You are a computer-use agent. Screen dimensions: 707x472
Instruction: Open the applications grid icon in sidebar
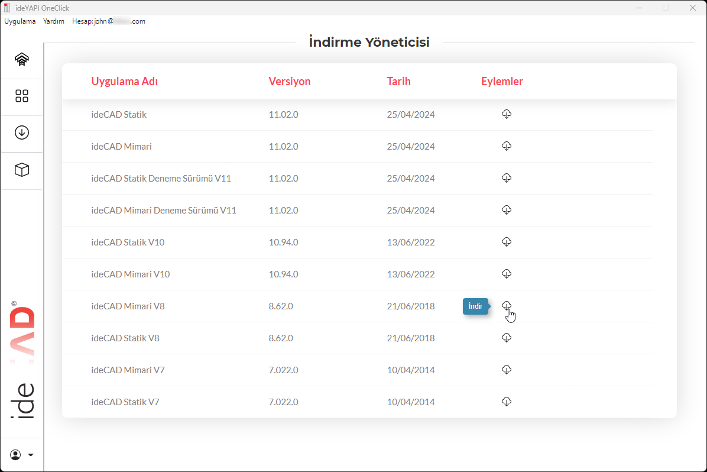22,96
